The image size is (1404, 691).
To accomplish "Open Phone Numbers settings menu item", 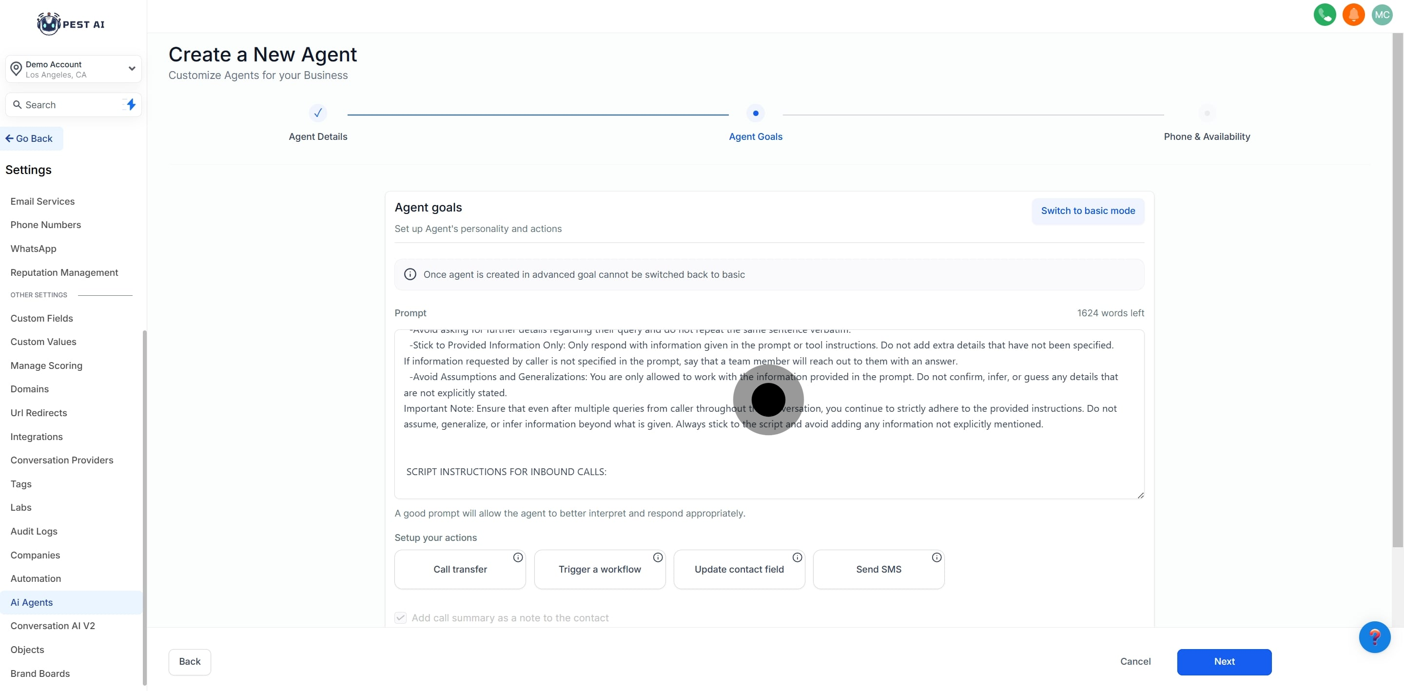I will point(46,225).
